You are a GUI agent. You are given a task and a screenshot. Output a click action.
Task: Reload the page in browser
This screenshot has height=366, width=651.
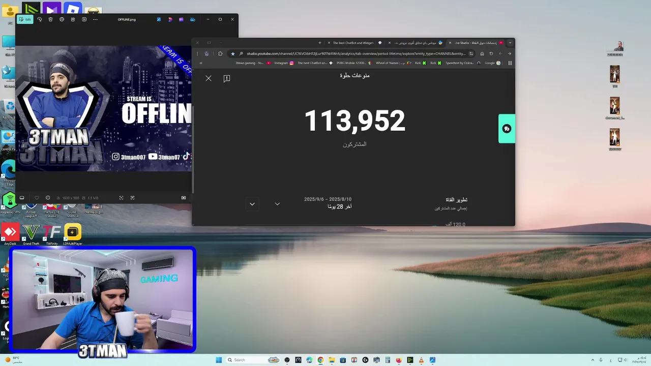click(x=491, y=53)
